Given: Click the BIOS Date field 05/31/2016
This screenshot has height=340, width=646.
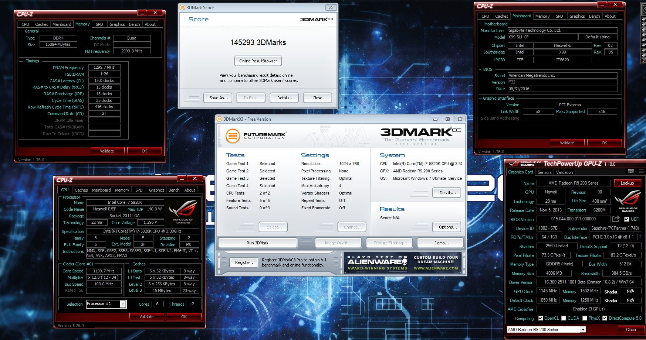Looking at the screenshot, I should coord(562,89).
